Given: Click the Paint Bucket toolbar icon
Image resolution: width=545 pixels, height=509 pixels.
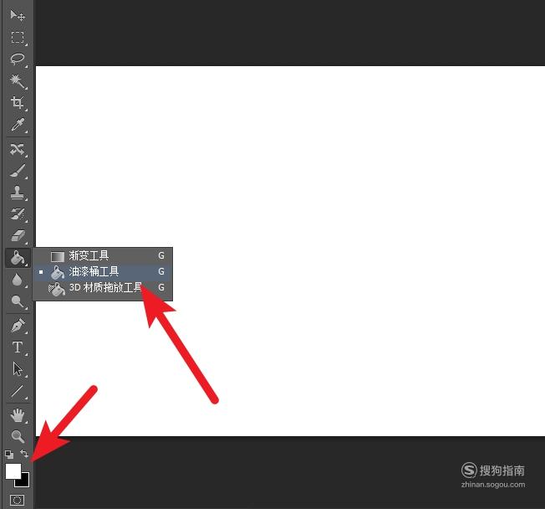Looking at the screenshot, I should pos(18,258).
